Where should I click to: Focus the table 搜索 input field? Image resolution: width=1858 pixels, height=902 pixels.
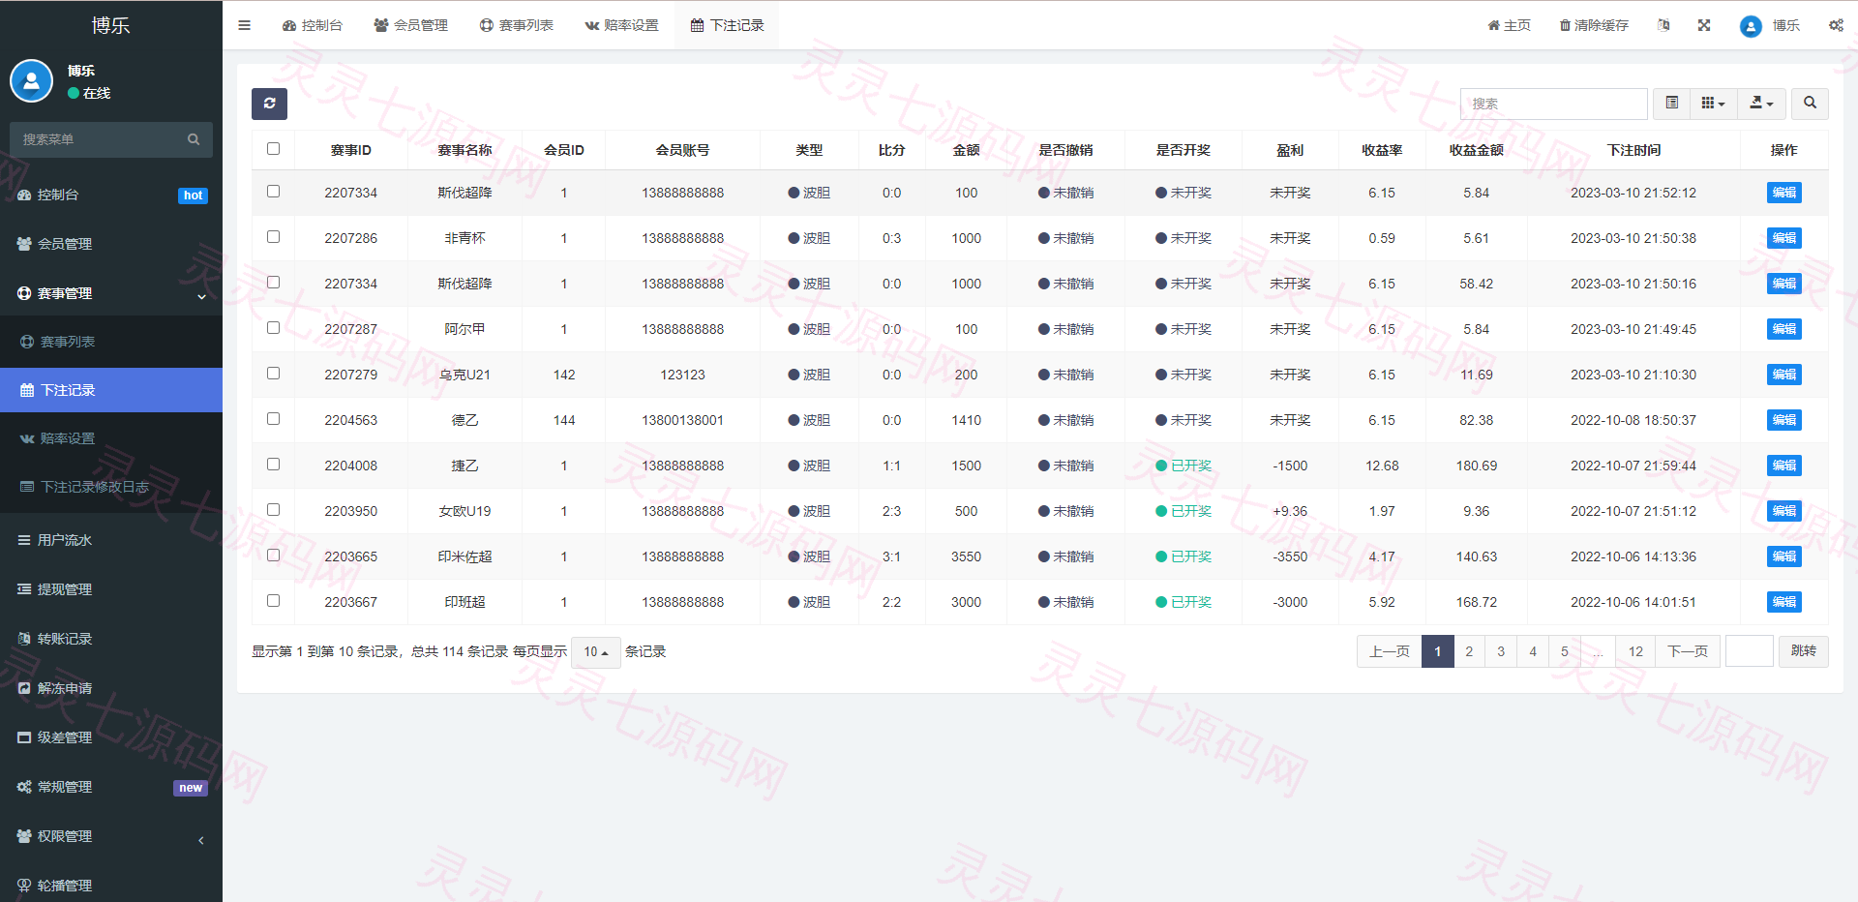tap(1553, 104)
